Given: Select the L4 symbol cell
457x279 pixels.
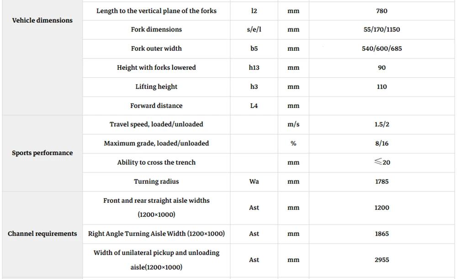Looking at the screenshot, I should tap(254, 106).
